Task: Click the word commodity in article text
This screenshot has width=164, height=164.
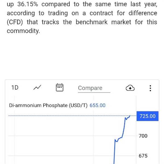Action: 23,31
